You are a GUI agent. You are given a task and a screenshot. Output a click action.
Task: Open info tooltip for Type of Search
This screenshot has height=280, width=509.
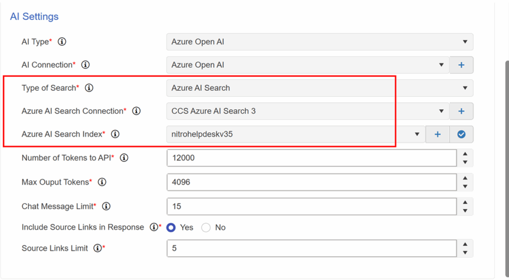(89, 88)
